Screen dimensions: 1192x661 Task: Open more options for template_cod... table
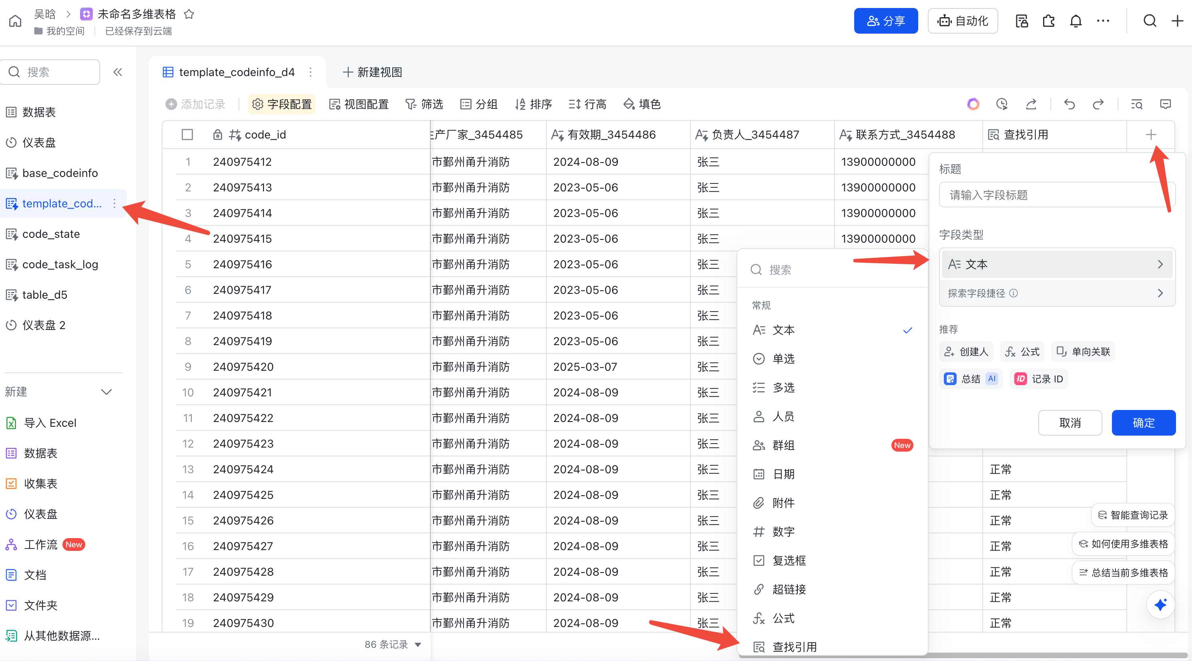point(114,203)
